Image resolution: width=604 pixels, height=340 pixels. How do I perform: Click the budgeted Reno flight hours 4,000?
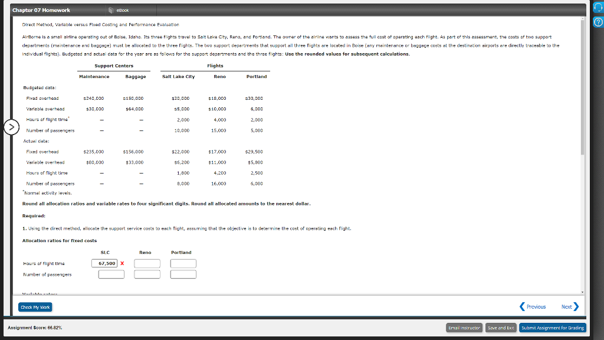coord(219,120)
